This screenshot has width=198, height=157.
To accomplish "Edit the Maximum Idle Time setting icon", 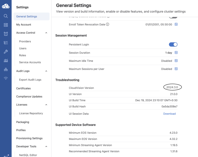I will click(x=176, y=61).
